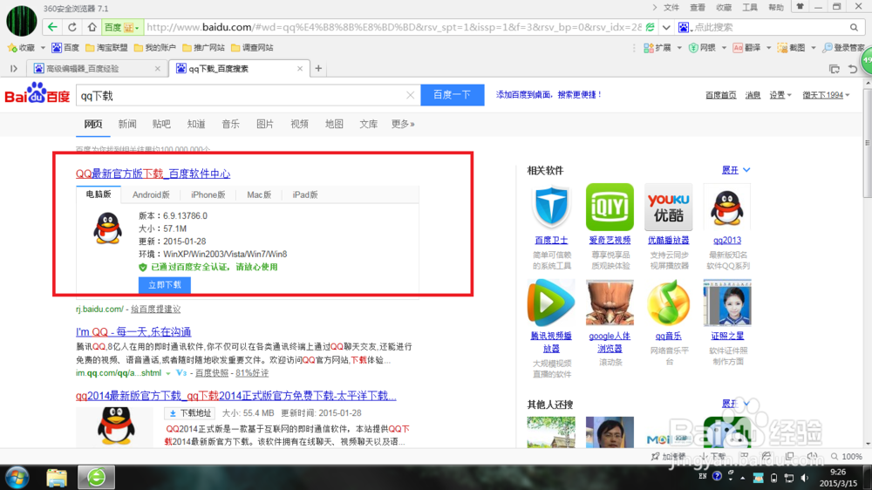The width and height of the screenshot is (872, 490).
Task: Open 百度卫士 software icon
Action: 551,208
